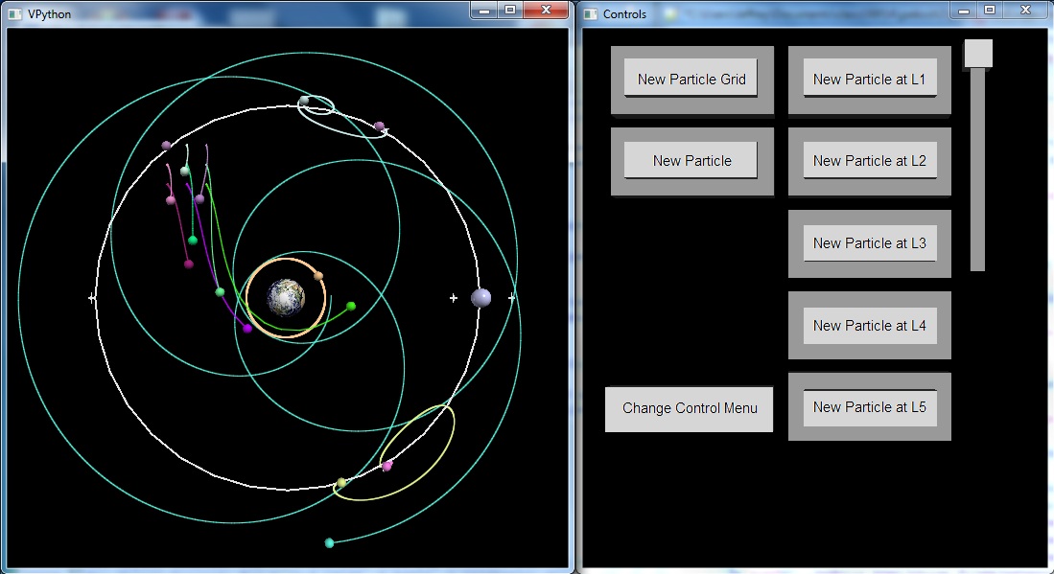Spawn a New Particle at L2

click(x=869, y=161)
